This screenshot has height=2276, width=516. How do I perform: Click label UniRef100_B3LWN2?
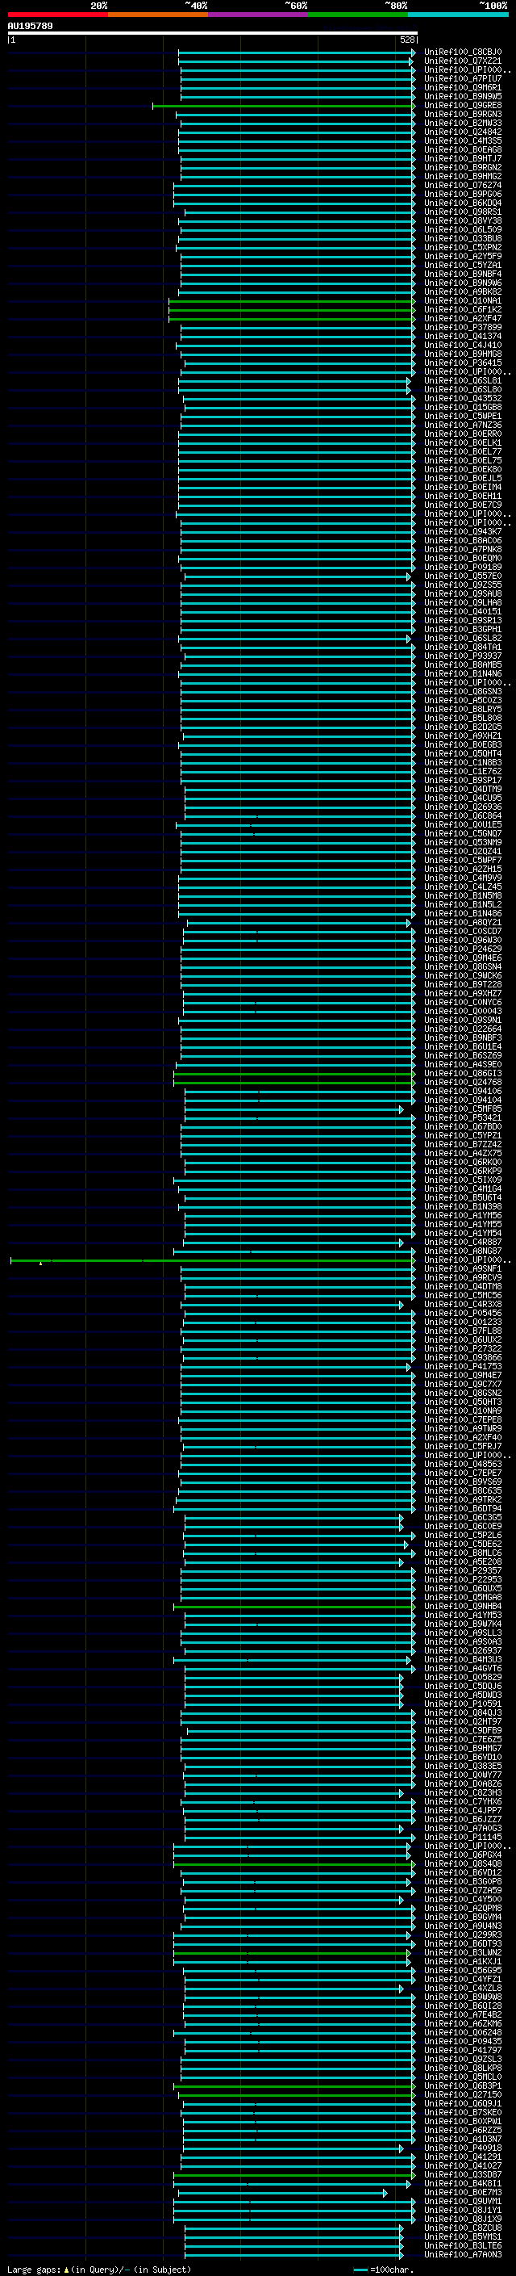click(x=462, y=1952)
